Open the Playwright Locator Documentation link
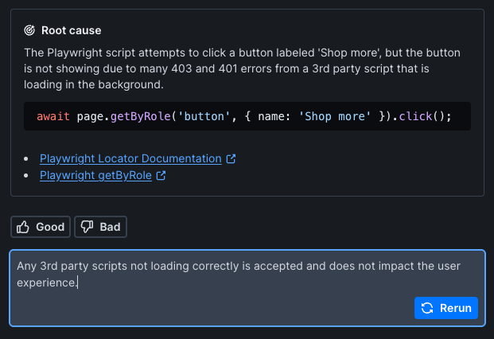This screenshot has height=339, width=494. [x=130, y=158]
